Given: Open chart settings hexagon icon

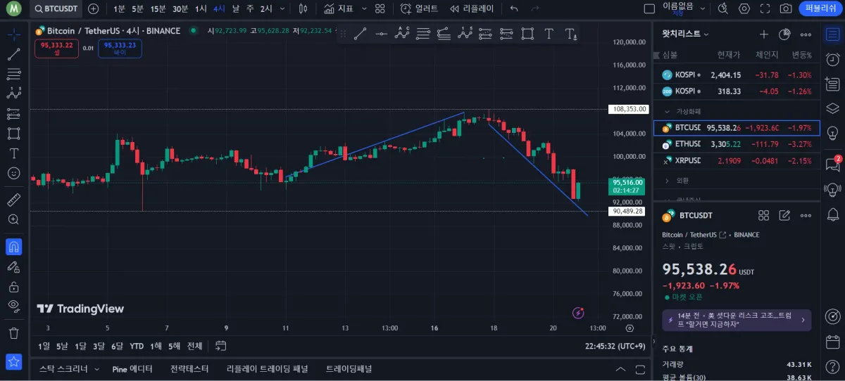Looking at the screenshot, I should [744, 8].
